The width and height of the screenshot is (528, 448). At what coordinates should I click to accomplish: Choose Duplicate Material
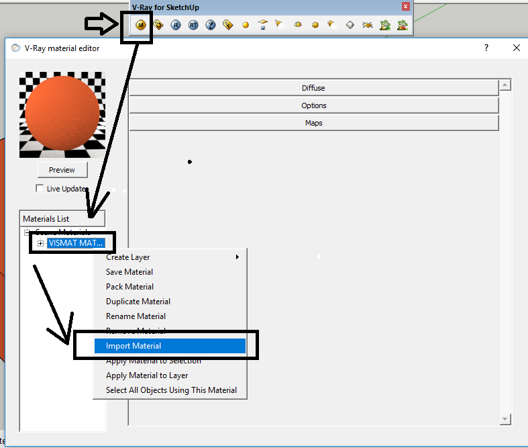click(170, 302)
